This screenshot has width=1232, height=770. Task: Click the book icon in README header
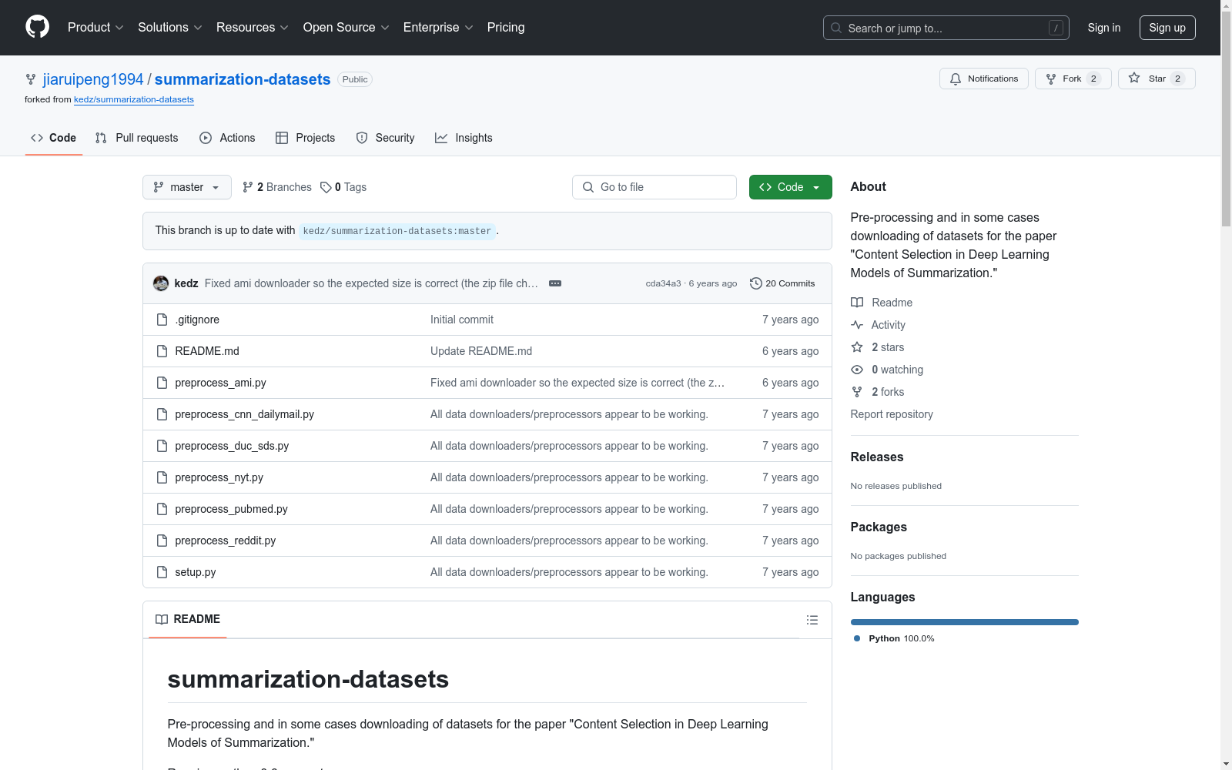[x=162, y=619]
